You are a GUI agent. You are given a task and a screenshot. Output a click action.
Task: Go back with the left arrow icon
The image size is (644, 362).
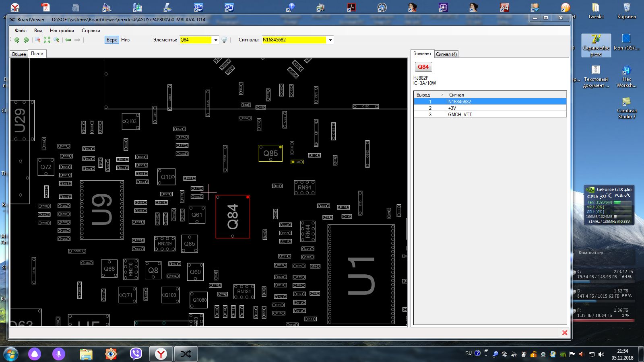click(x=68, y=40)
